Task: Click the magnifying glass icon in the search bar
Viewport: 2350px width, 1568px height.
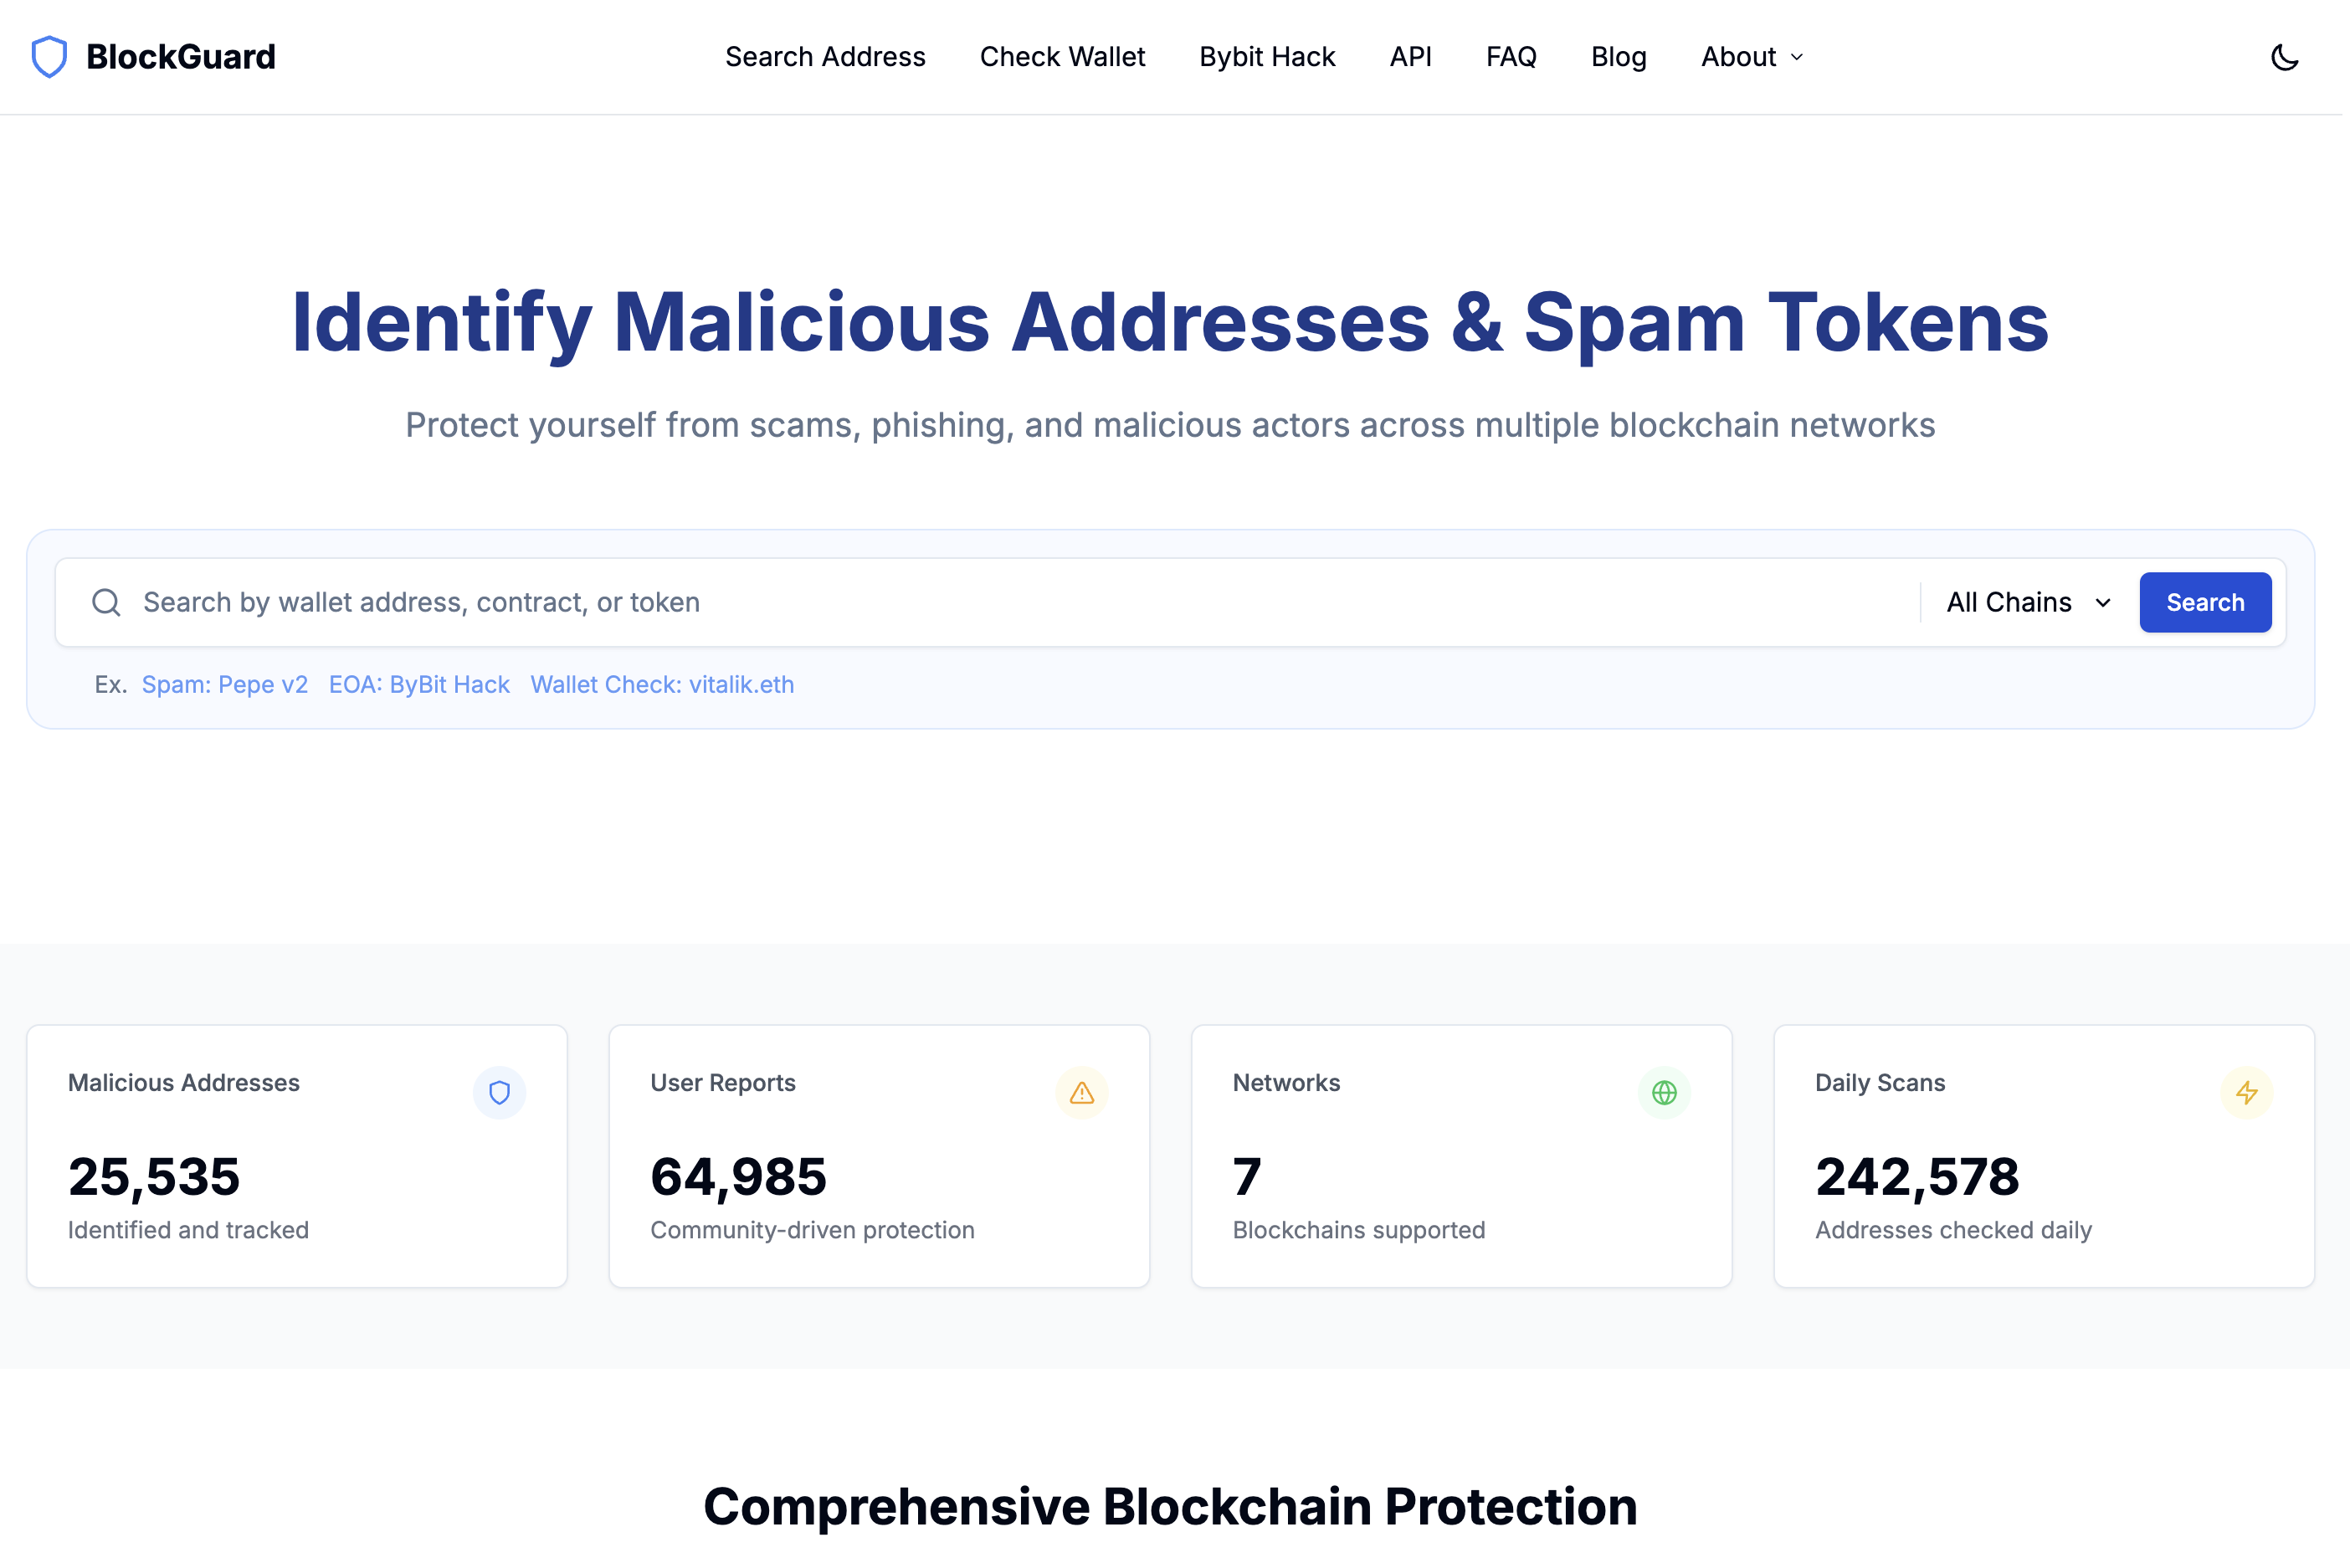Action: pyautogui.click(x=107, y=602)
